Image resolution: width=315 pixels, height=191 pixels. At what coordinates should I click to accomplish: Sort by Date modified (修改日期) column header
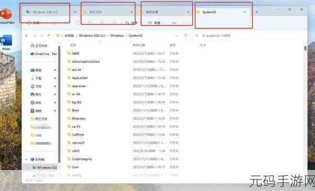[139, 45]
